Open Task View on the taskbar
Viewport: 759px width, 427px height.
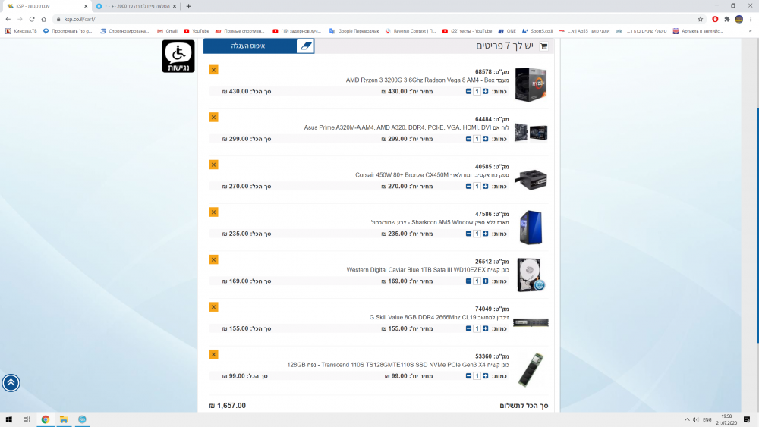(27, 419)
